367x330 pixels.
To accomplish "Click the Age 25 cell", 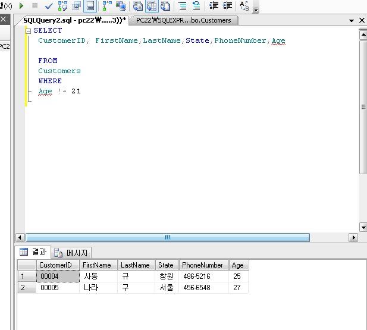I will pos(239,276).
